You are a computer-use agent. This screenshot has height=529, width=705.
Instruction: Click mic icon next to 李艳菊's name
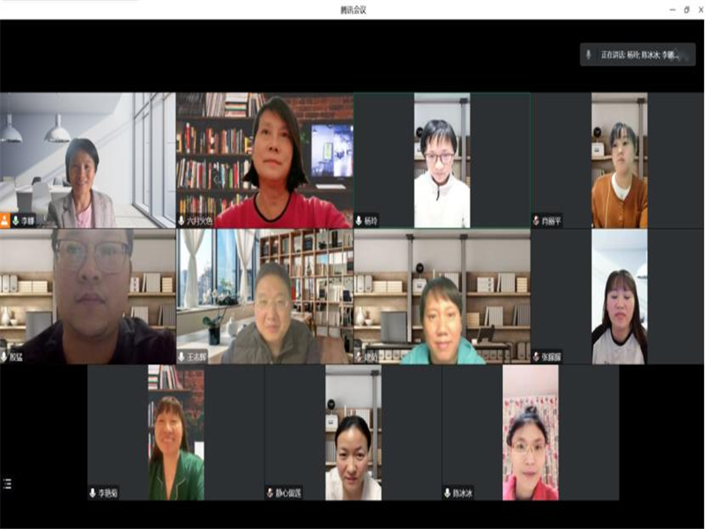93,493
